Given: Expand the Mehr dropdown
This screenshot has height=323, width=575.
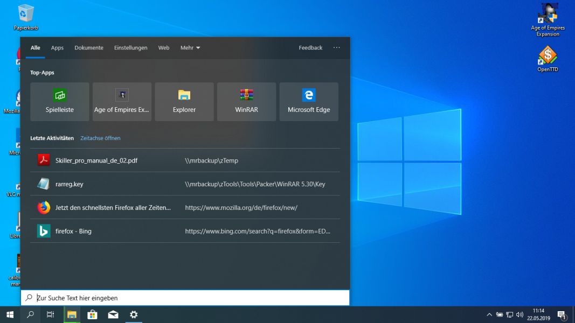Looking at the screenshot, I should point(190,47).
